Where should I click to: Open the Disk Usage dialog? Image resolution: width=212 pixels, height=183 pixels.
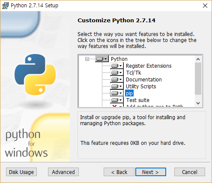21,172
